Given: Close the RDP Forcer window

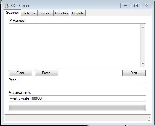Looking at the screenshot, I should 146,6.
